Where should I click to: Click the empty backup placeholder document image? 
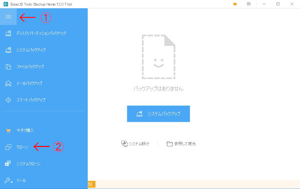158,57
